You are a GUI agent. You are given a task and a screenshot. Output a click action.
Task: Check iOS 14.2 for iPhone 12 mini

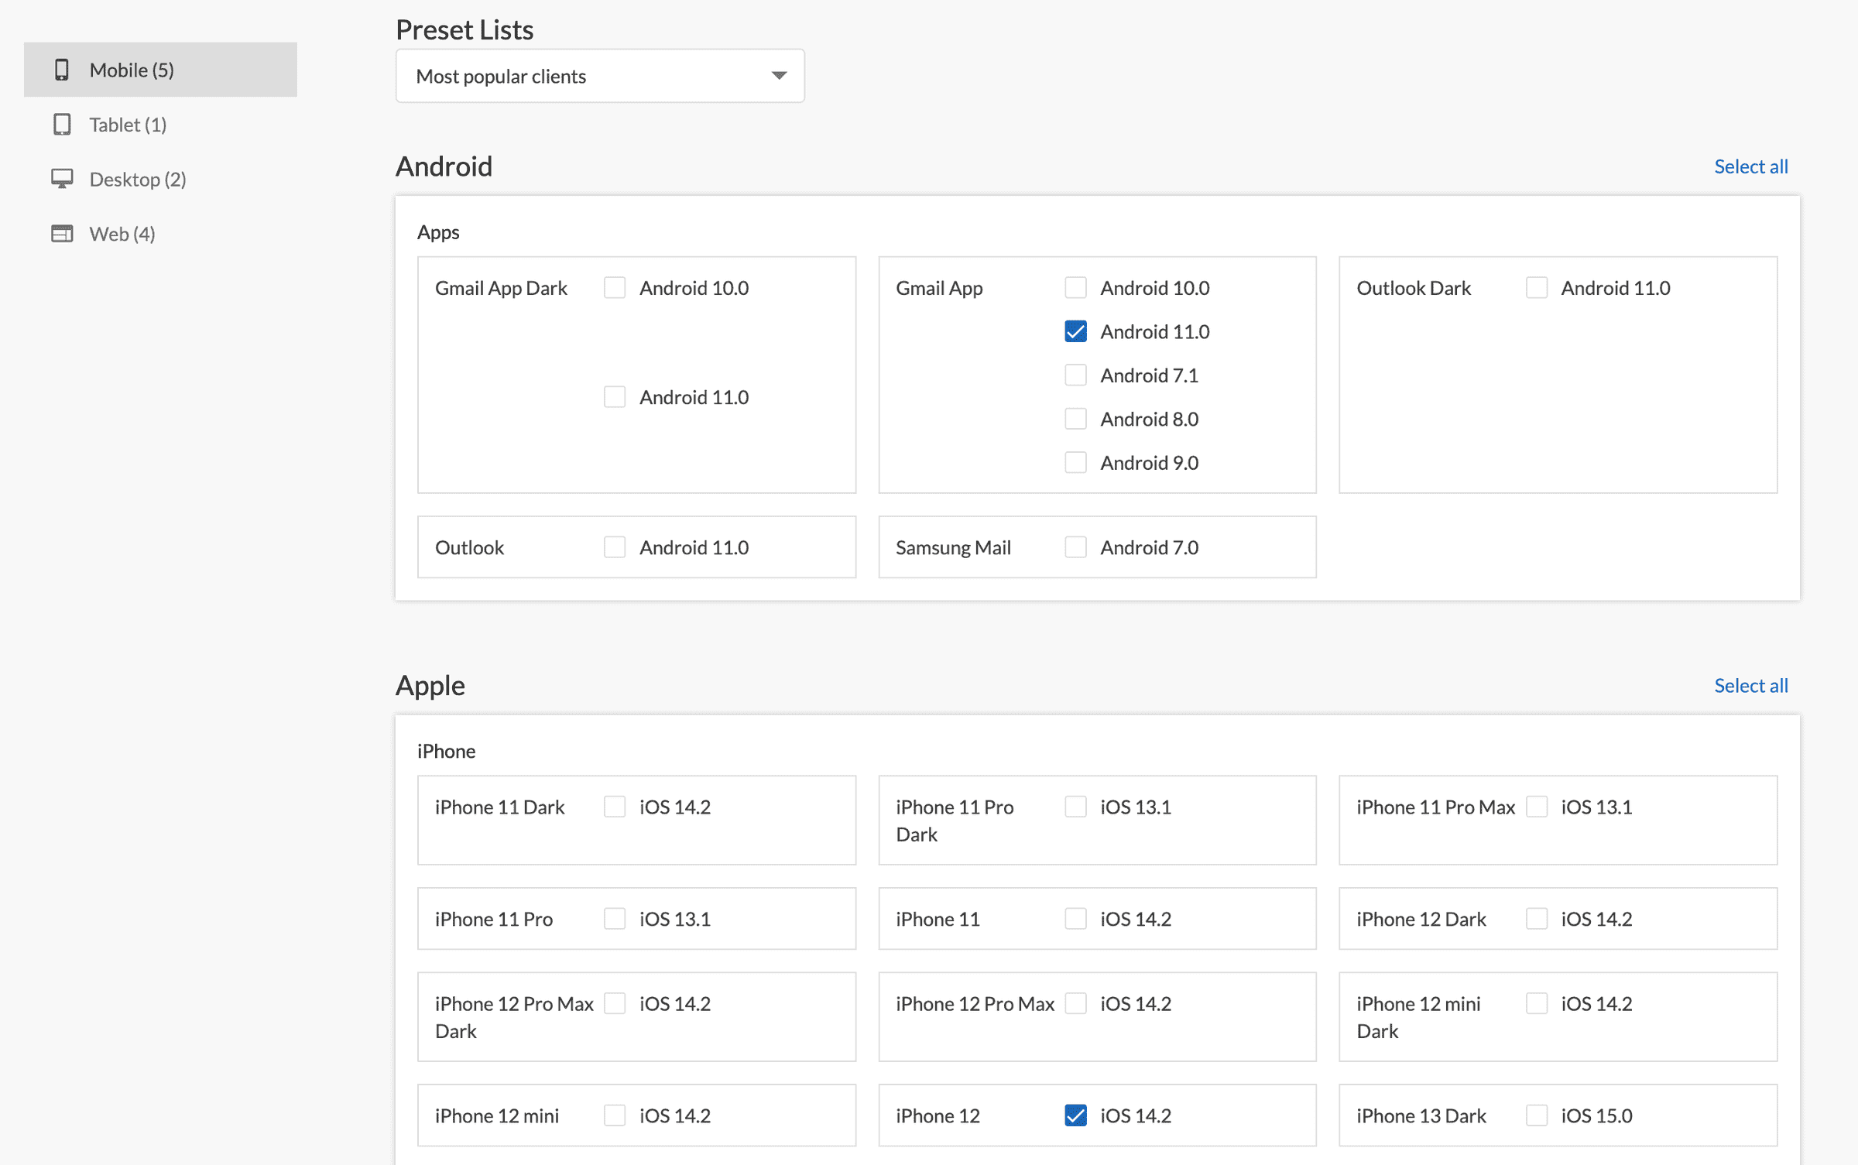tap(615, 1115)
